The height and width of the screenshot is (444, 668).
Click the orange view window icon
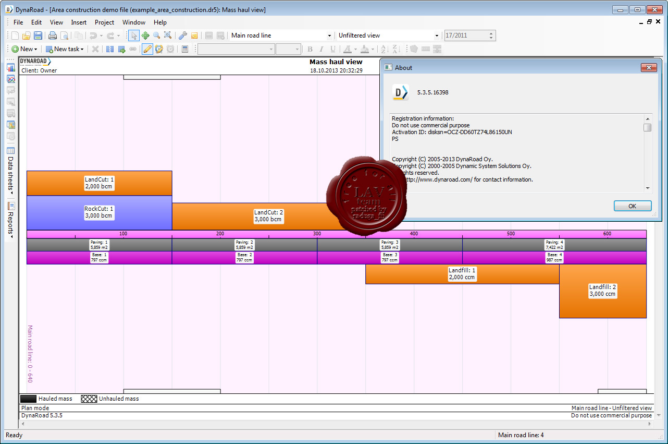194,35
